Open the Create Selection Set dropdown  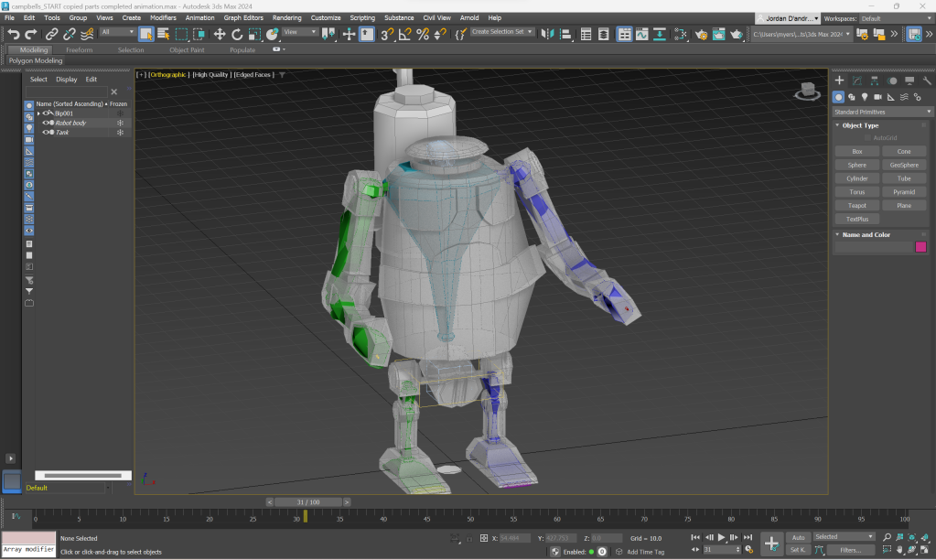(502, 32)
